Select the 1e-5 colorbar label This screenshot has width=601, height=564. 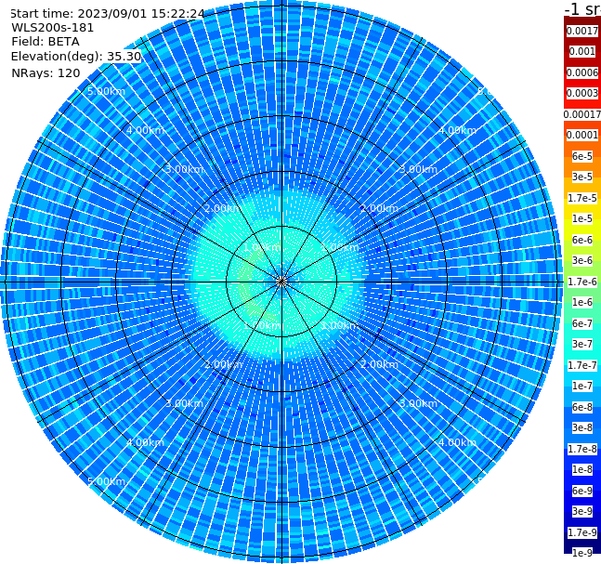click(582, 218)
